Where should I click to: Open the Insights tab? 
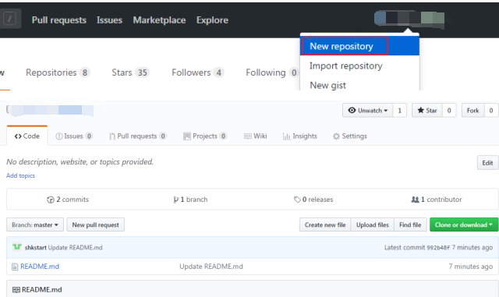[x=300, y=136]
